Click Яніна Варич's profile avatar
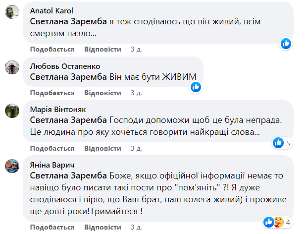The width and height of the screenshot is (308, 234). 12,166
